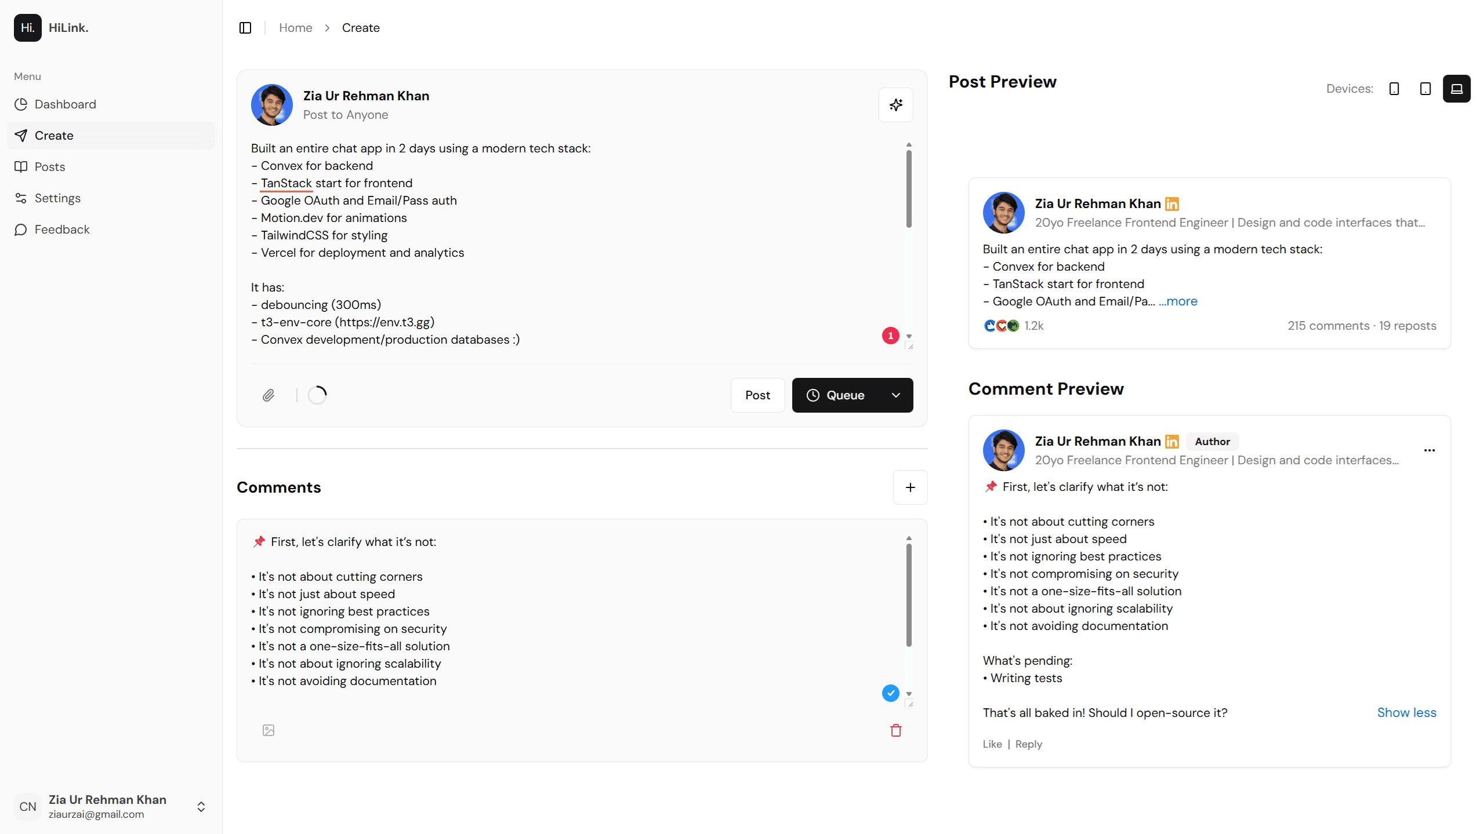
Task: Add a new comment with the plus button
Action: pos(910,487)
